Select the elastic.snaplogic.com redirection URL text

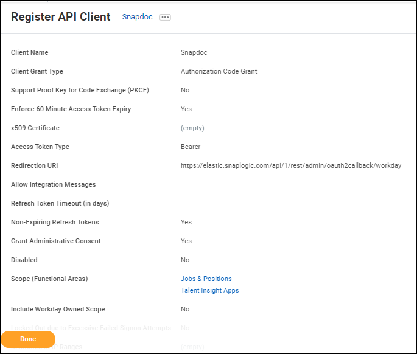[x=291, y=165]
